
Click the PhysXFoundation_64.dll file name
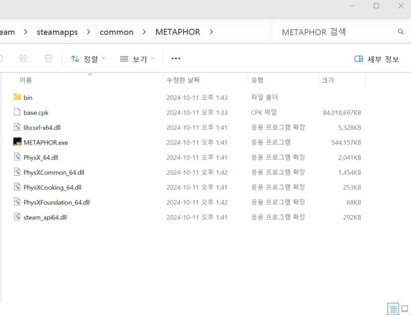[x=57, y=202]
